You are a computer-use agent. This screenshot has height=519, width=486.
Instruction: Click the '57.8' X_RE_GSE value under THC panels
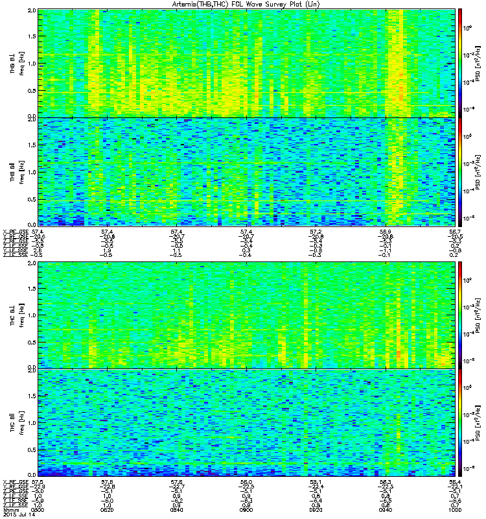[176, 482]
